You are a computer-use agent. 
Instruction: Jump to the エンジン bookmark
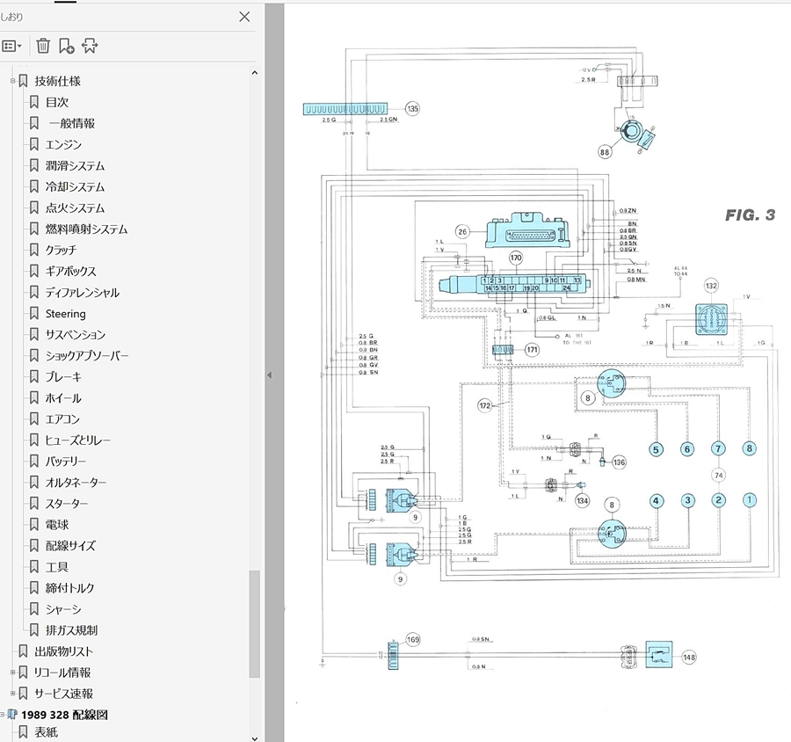[x=63, y=145]
